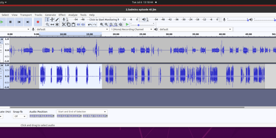
Task: Open the '1 (Mono) Recording Channel' dropdown
Action: [x=131, y=29]
